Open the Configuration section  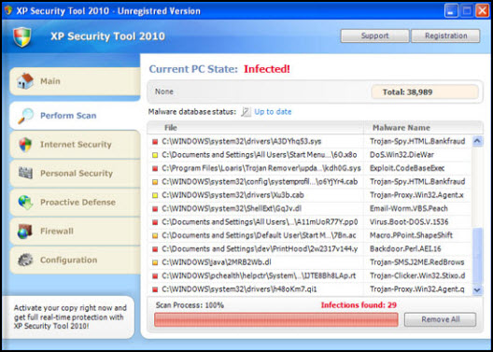(x=75, y=260)
